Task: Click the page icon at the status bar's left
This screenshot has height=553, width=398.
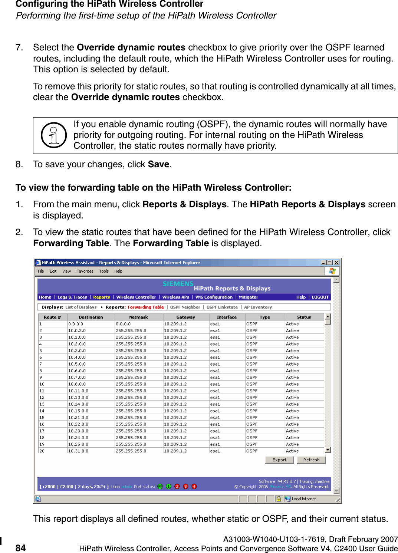Action: (38, 499)
